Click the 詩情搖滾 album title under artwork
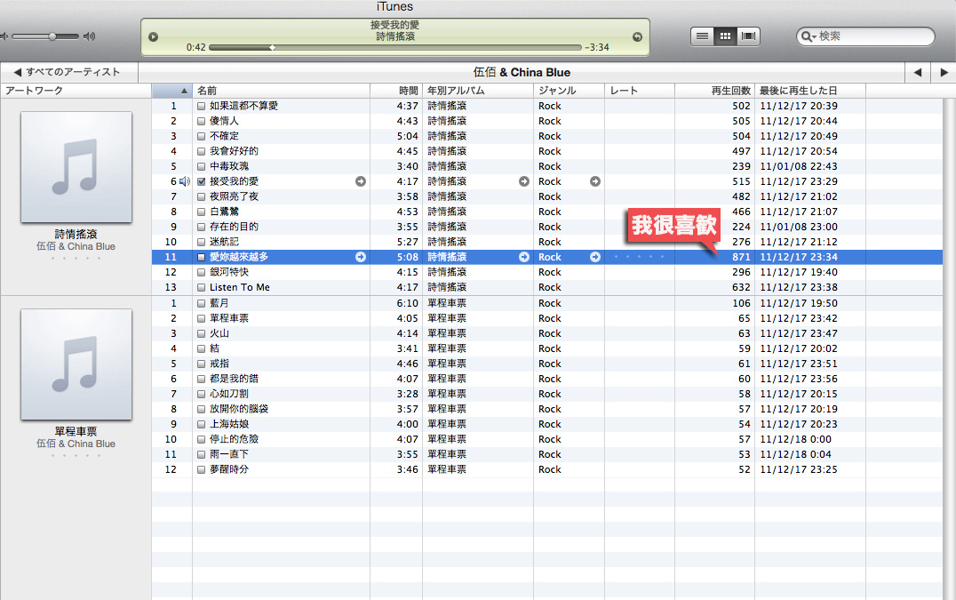The width and height of the screenshot is (956, 600). 76,234
